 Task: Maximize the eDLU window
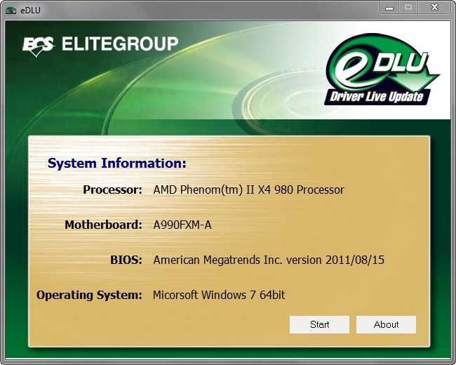click(408, 7)
